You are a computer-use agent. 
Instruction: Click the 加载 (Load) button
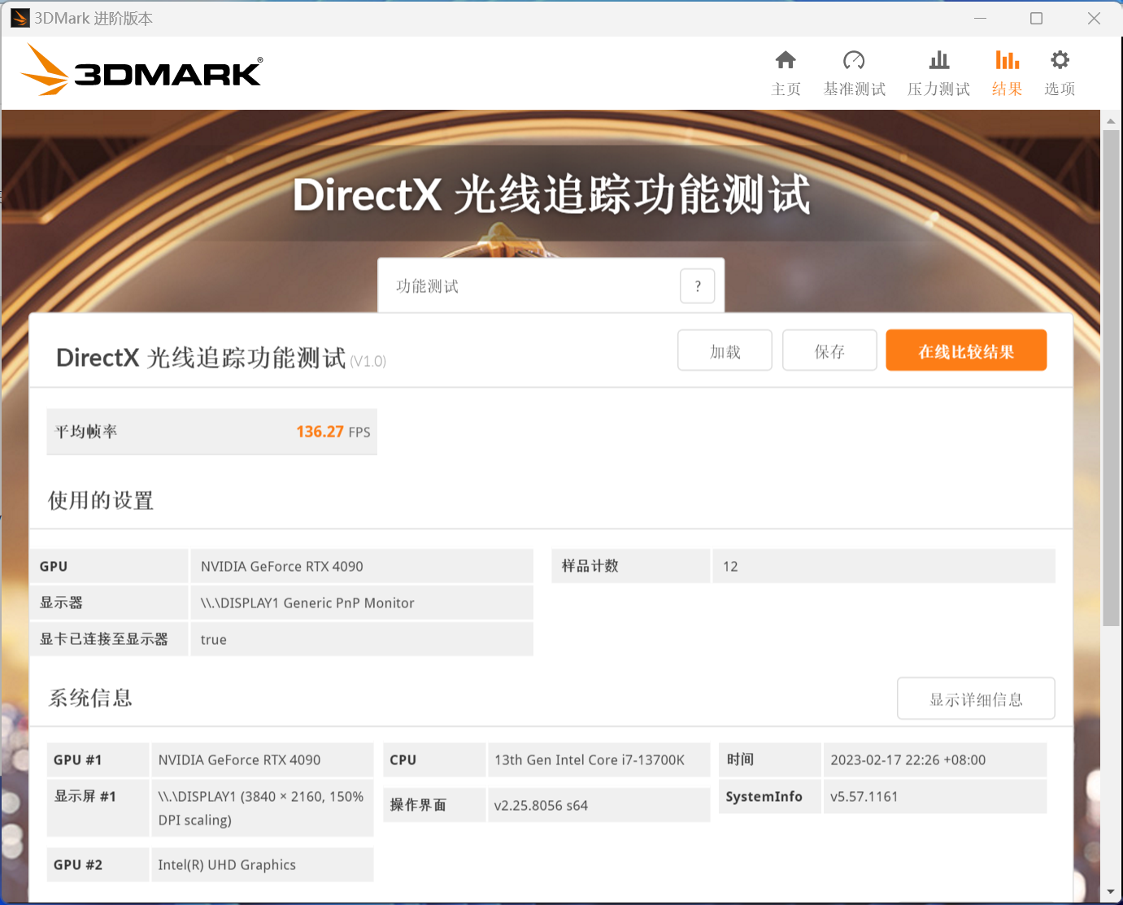(x=725, y=350)
